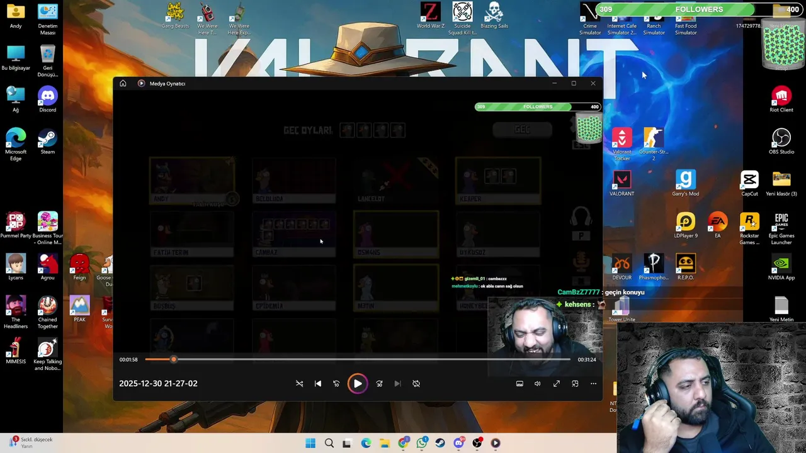Launch Chained Together shortcut
This screenshot has height=453, width=806.
(47, 313)
